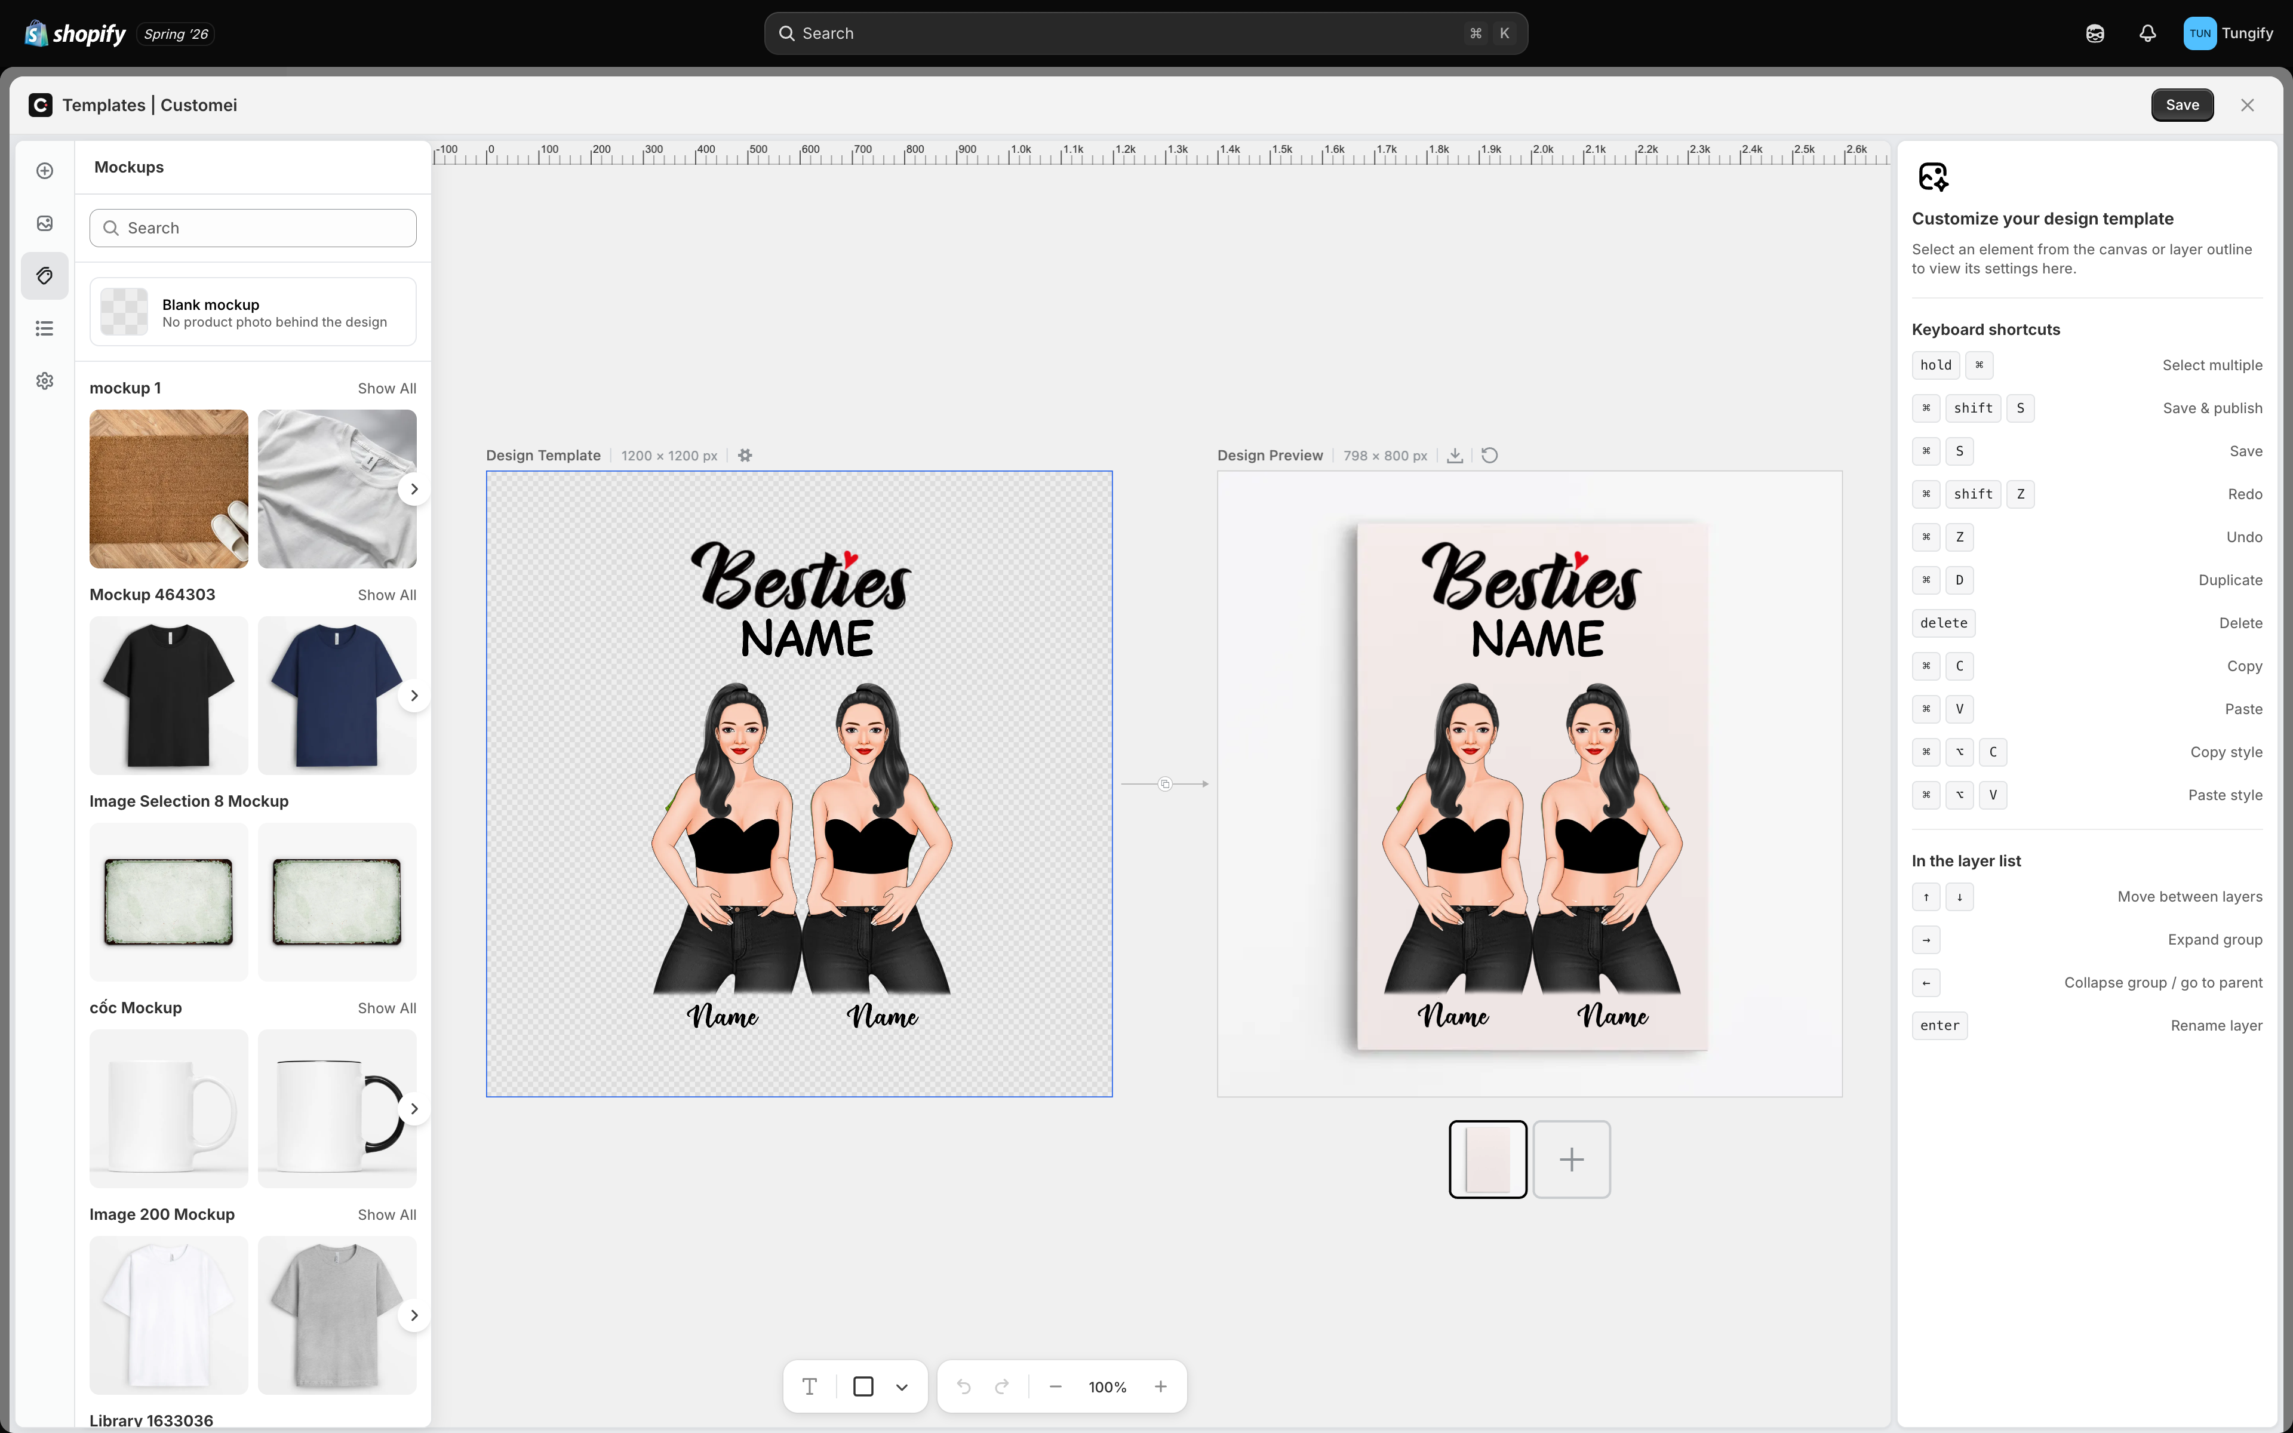Choose the folded white shirt mockup

pyautogui.click(x=336, y=489)
